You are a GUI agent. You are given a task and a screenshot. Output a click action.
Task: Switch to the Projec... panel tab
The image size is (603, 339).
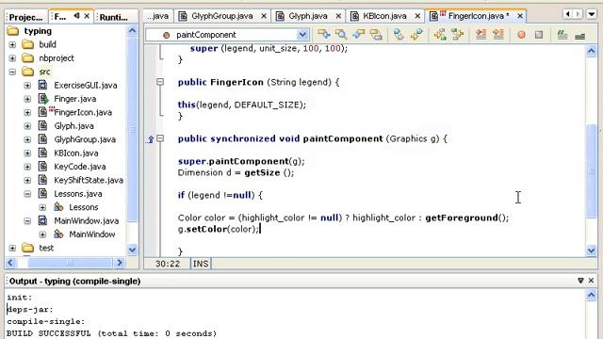[25, 17]
